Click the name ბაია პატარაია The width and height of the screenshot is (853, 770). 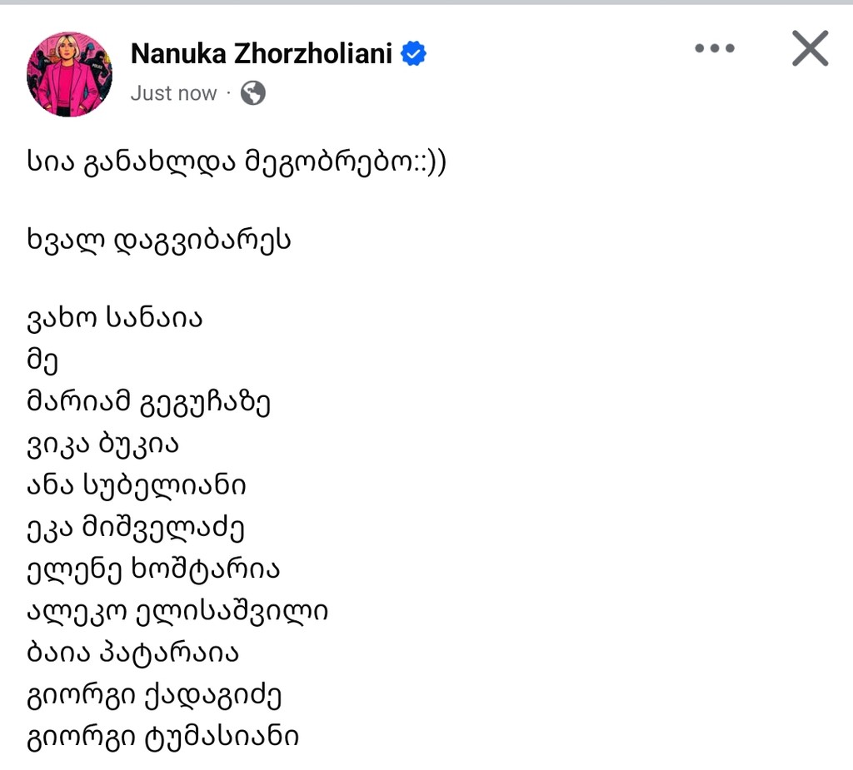tap(132, 653)
